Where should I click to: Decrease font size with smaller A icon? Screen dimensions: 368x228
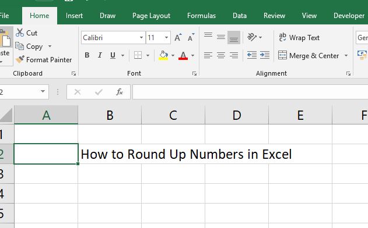point(191,37)
